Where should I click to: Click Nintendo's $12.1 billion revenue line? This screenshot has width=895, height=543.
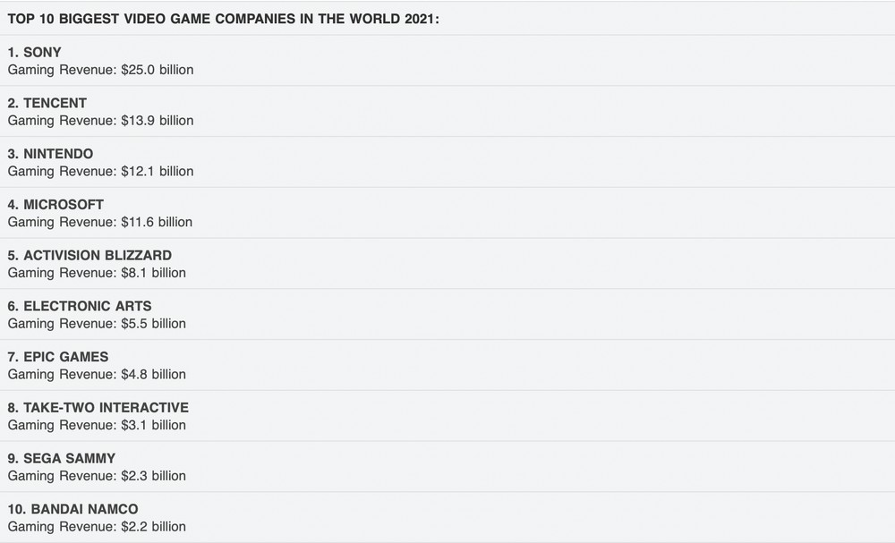(x=100, y=171)
